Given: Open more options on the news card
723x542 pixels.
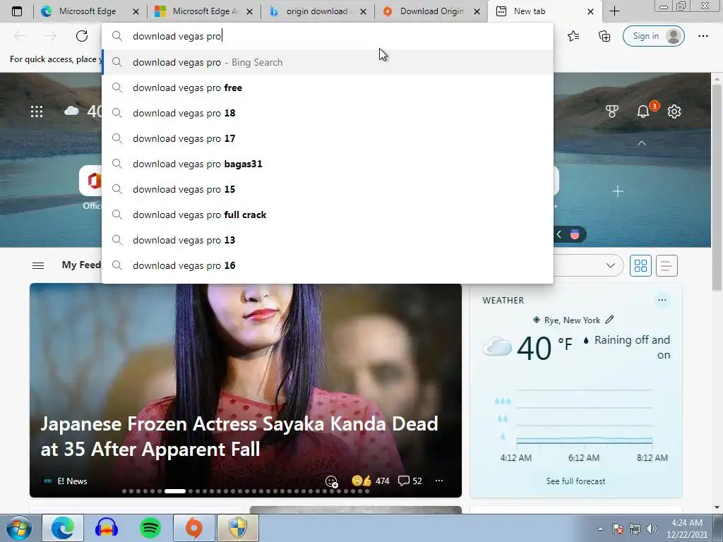Looking at the screenshot, I should point(439,480).
